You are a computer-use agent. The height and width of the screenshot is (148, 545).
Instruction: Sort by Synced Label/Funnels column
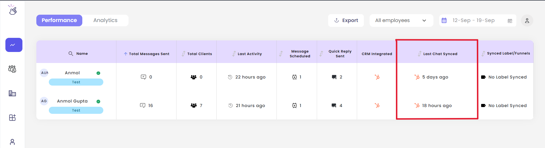pyautogui.click(x=483, y=53)
